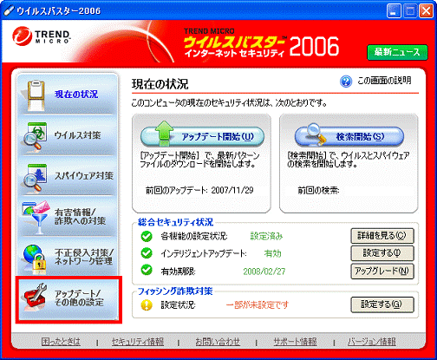Click green check icon beside 各機能の設定状況

pyautogui.click(x=147, y=236)
